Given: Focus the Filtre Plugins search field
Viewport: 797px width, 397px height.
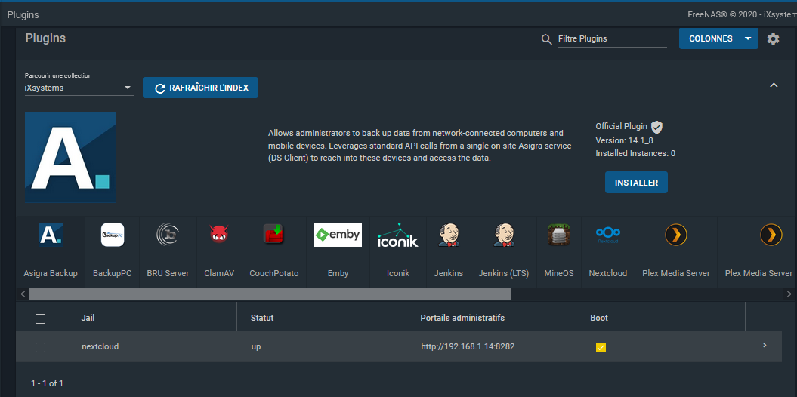Looking at the screenshot, I should (x=612, y=38).
